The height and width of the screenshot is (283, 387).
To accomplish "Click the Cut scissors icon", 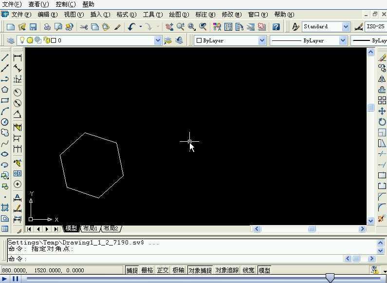I will pos(84,27).
